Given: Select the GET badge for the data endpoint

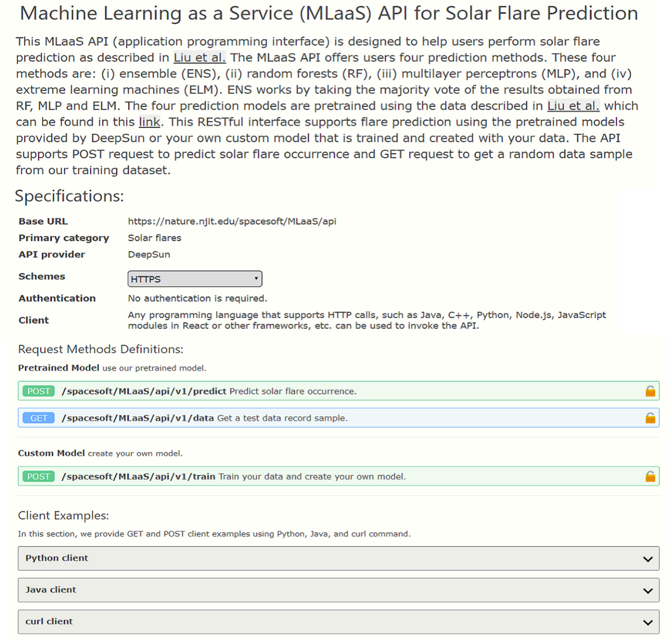Looking at the screenshot, I should pos(38,418).
